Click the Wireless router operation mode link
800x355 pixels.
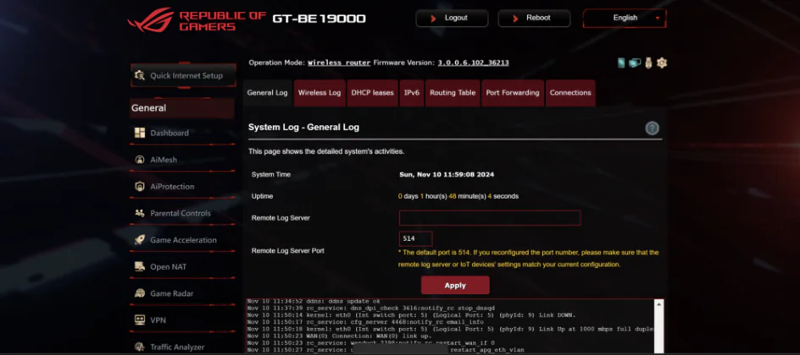click(339, 63)
